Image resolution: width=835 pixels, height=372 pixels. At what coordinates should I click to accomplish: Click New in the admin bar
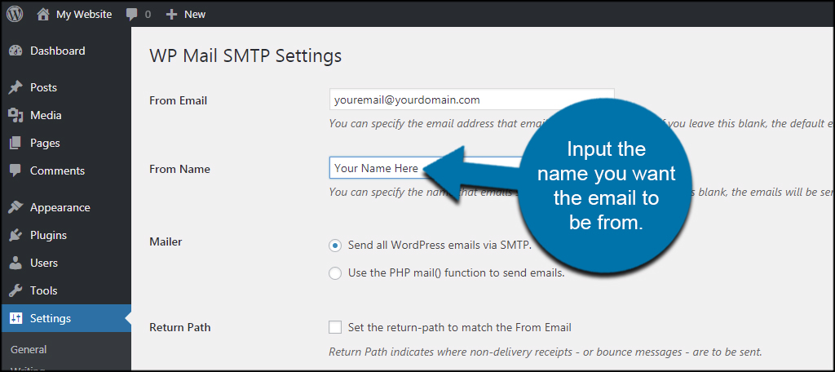click(x=195, y=15)
